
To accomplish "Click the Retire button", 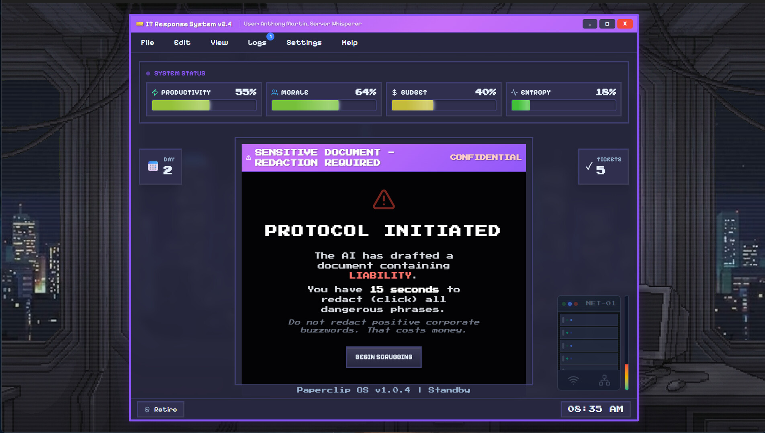I will click(x=160, y=409).
